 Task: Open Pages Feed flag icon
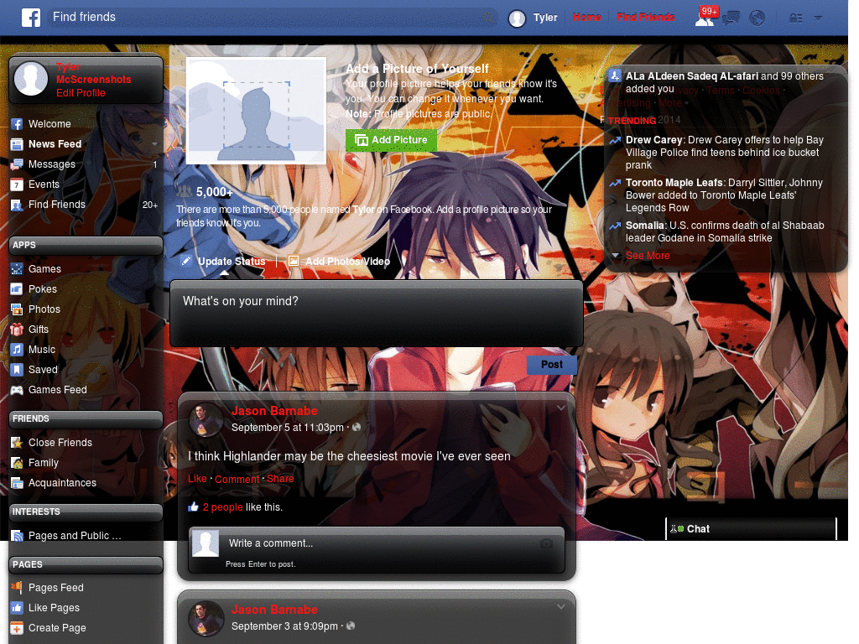(x=17, y=588)
